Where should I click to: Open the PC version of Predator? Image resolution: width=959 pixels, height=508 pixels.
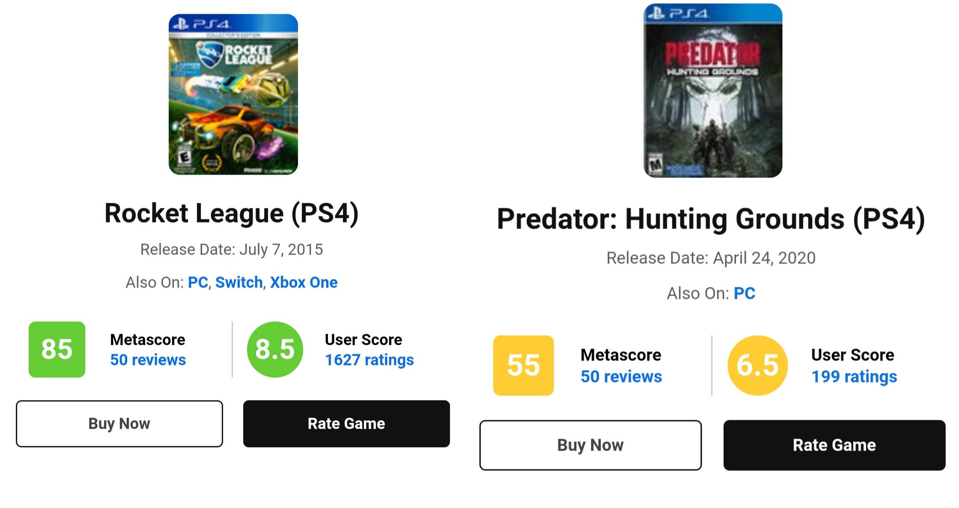744,294
